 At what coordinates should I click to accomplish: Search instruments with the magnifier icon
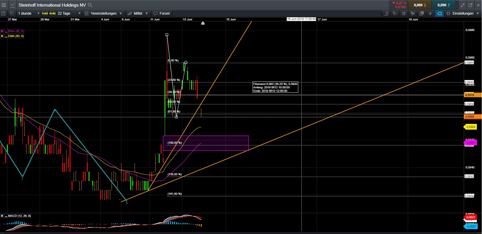(90, 5)
